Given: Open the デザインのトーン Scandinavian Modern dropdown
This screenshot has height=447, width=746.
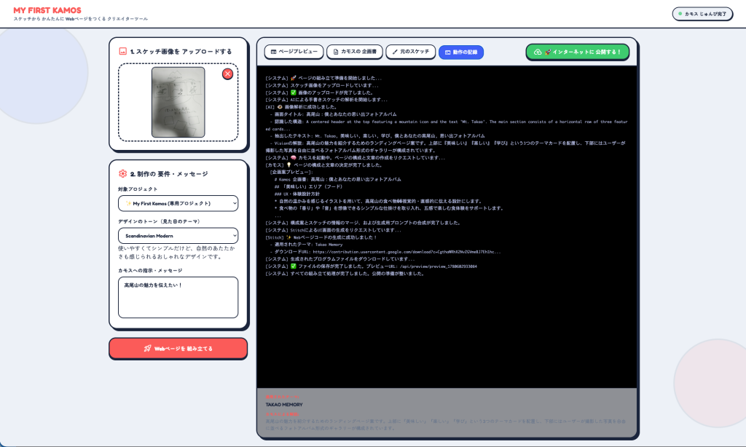Looking at the screenshot, I should 178,236.
